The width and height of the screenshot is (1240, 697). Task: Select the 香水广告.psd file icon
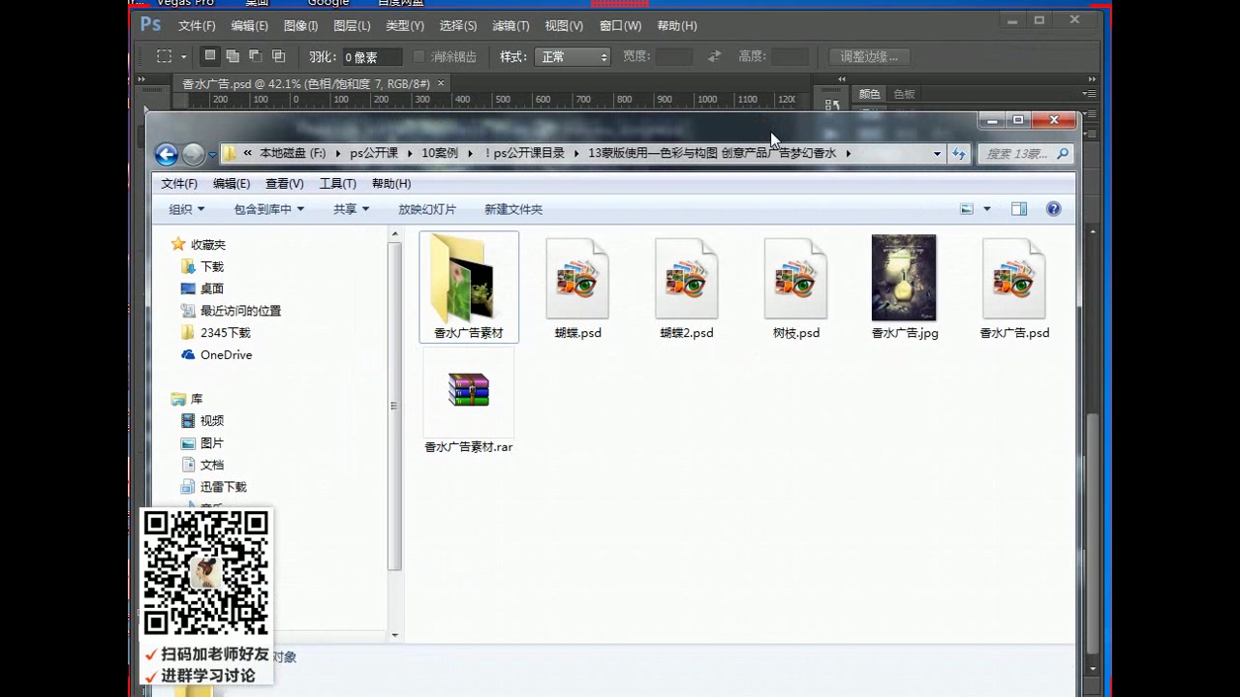tap(1014, 278)
